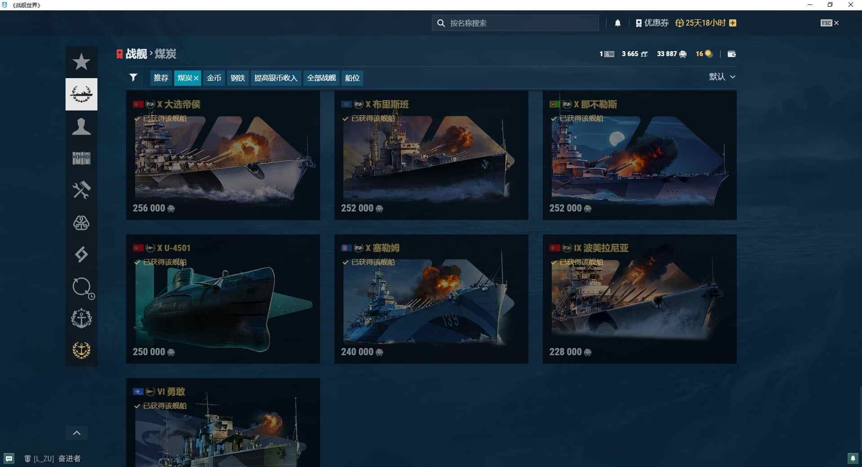862x467 pixels.
Task: Expand the 默认 sort dropdown
Action: (x=722, y=77)
